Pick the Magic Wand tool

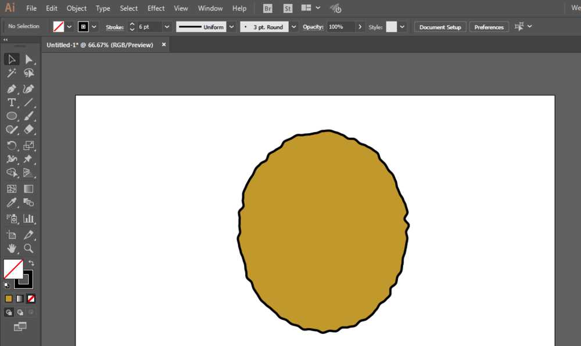pyautogui.click(x=11, y=73)
